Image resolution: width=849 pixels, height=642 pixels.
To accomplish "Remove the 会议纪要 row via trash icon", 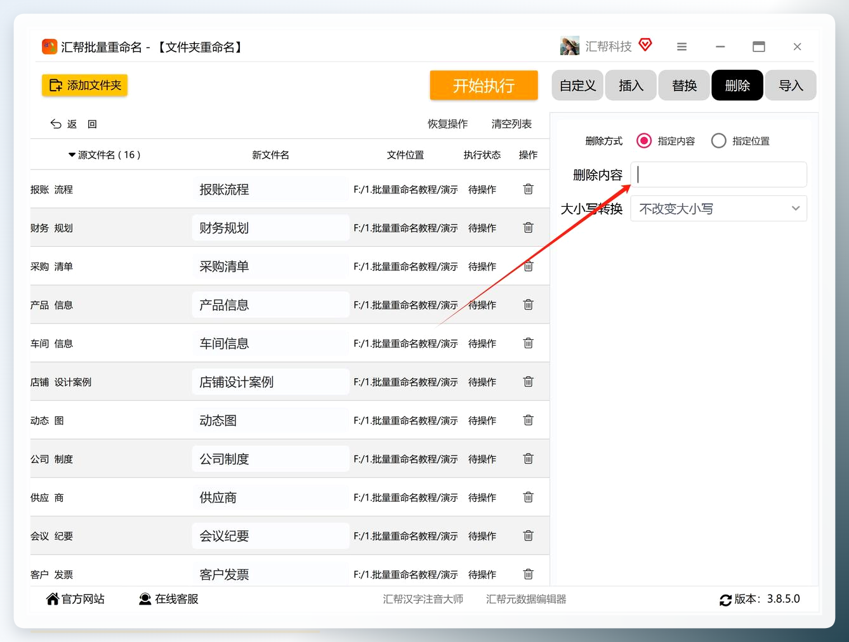I will (x=528, y=536).
